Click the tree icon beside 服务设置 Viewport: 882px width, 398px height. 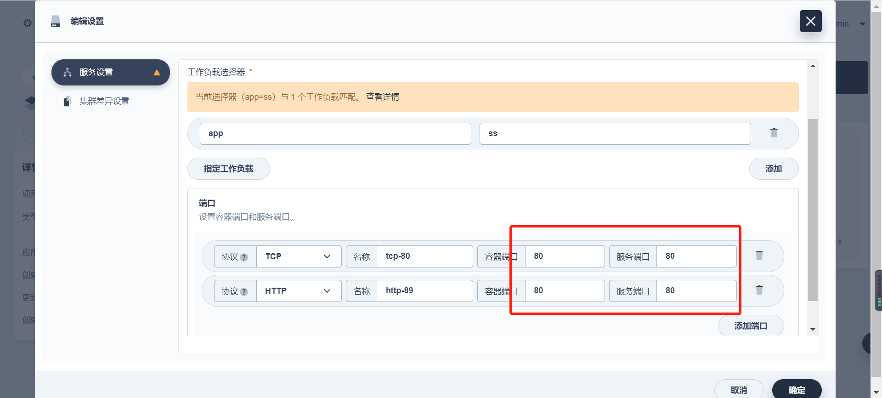(68, 72)
